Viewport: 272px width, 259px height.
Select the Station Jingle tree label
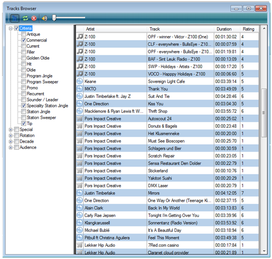[38, 112]
